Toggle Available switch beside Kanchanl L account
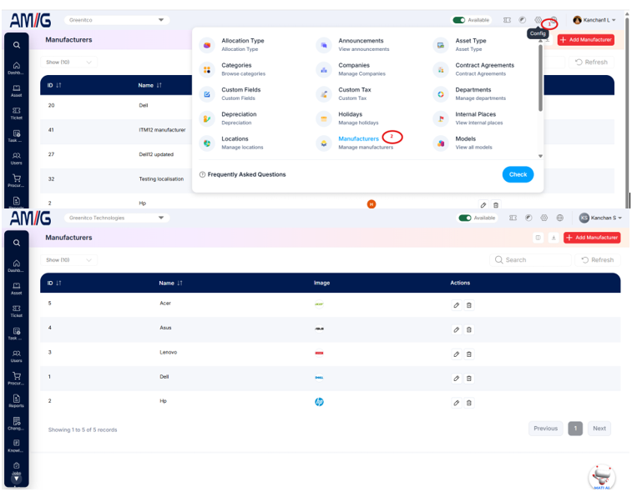 click(x=458, y=20)
